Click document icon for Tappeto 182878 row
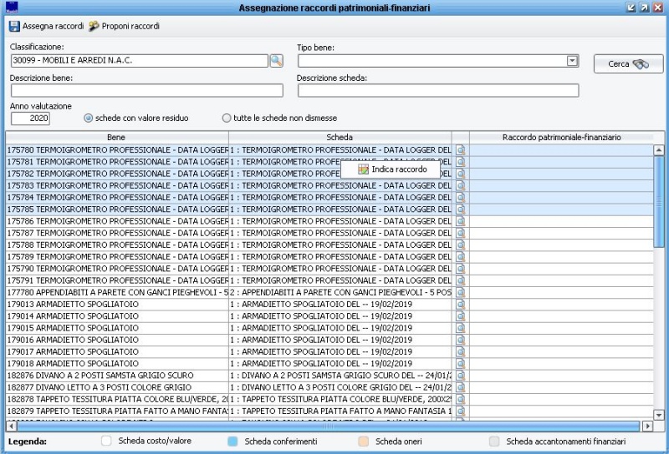Viewport: 669px width, 454px height. click(460, 400)
